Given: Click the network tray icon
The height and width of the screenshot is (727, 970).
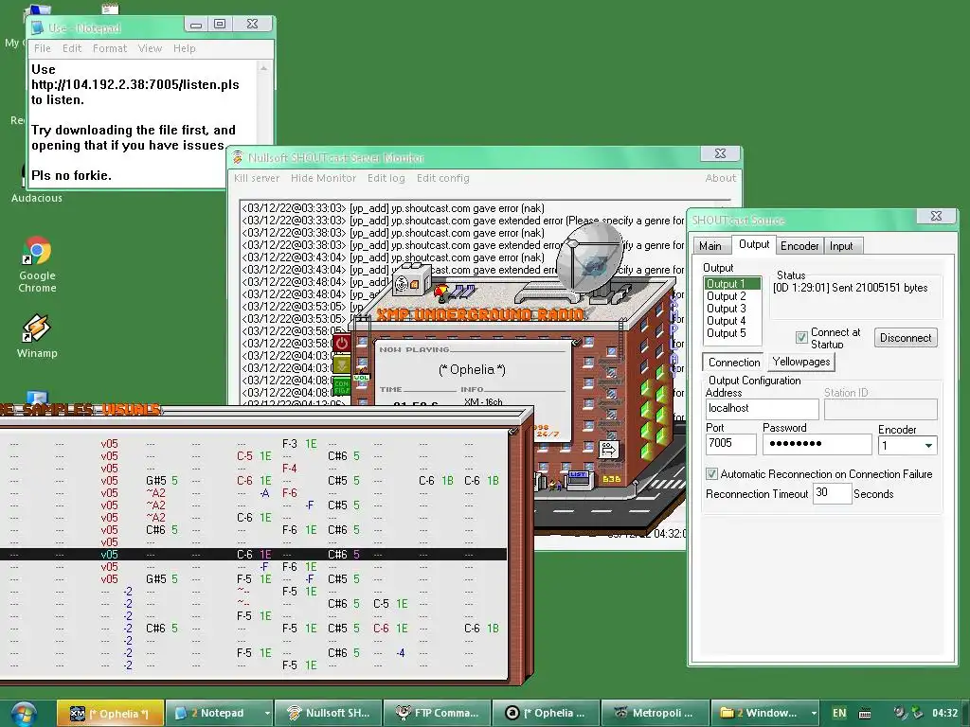Looking at the screenshot, I should pos(917,713).
